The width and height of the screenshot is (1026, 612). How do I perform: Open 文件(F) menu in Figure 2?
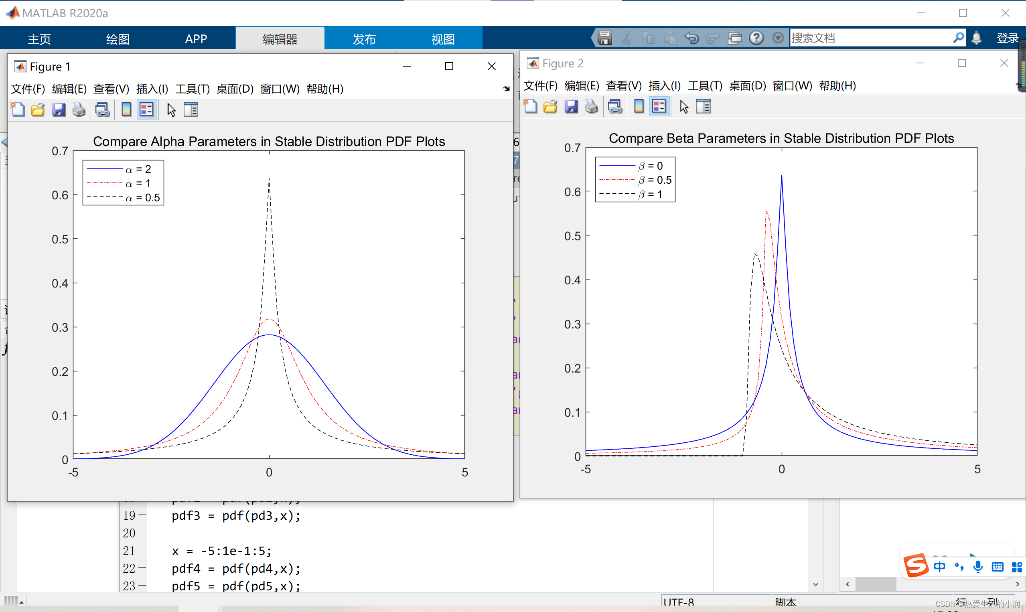(540, 85)
